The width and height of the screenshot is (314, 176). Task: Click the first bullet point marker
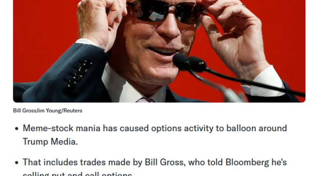tap(17, 129)
